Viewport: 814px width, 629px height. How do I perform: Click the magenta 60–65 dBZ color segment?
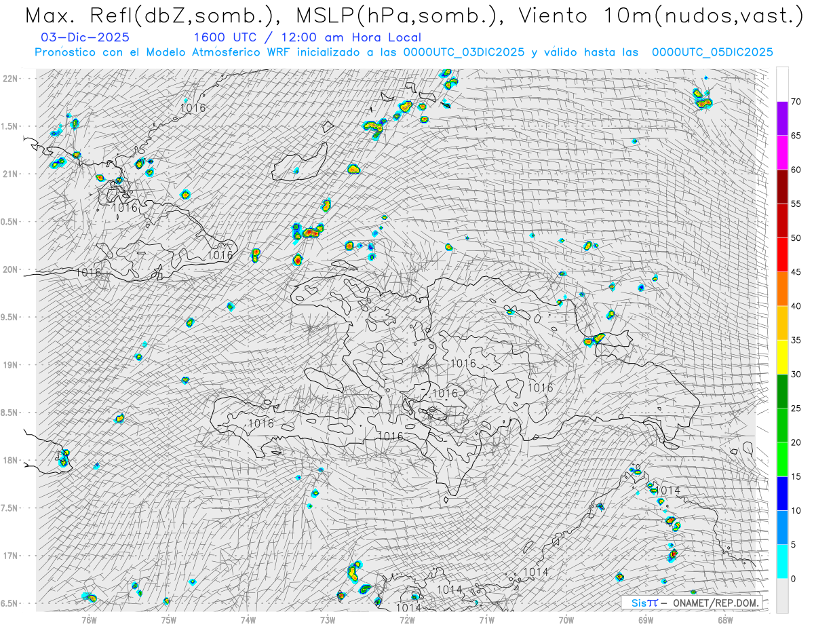coord(782,153)
